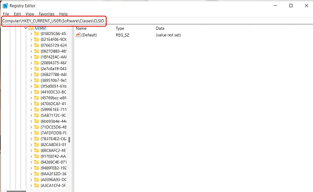Open the Favorites menu

click(47, 14)
